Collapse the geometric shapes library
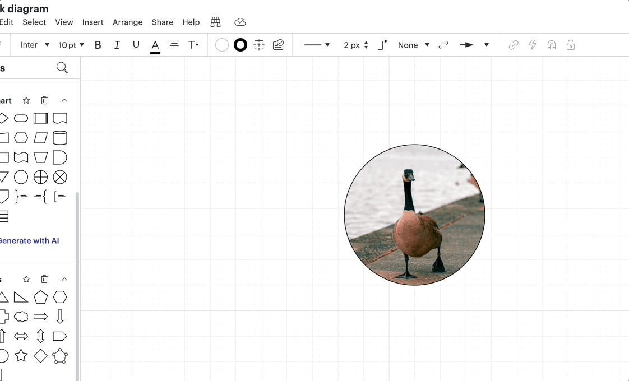This screenshot has width=629, height=381. click(64, 278)
